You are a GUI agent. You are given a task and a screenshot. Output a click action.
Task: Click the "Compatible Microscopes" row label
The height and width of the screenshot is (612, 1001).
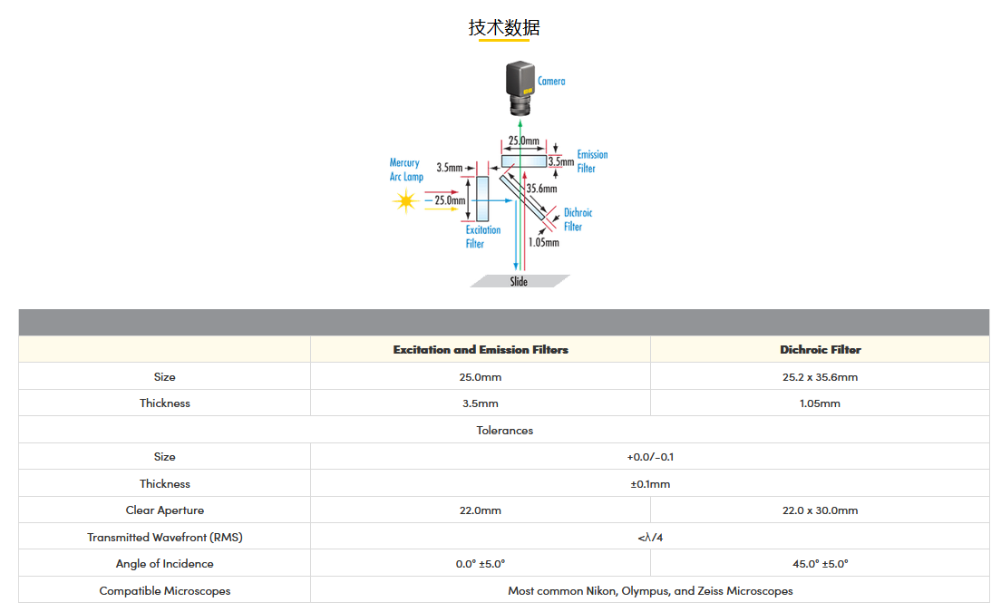coord(165,590)
